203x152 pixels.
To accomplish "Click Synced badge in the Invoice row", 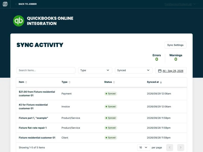I will (x=111, y=107).
